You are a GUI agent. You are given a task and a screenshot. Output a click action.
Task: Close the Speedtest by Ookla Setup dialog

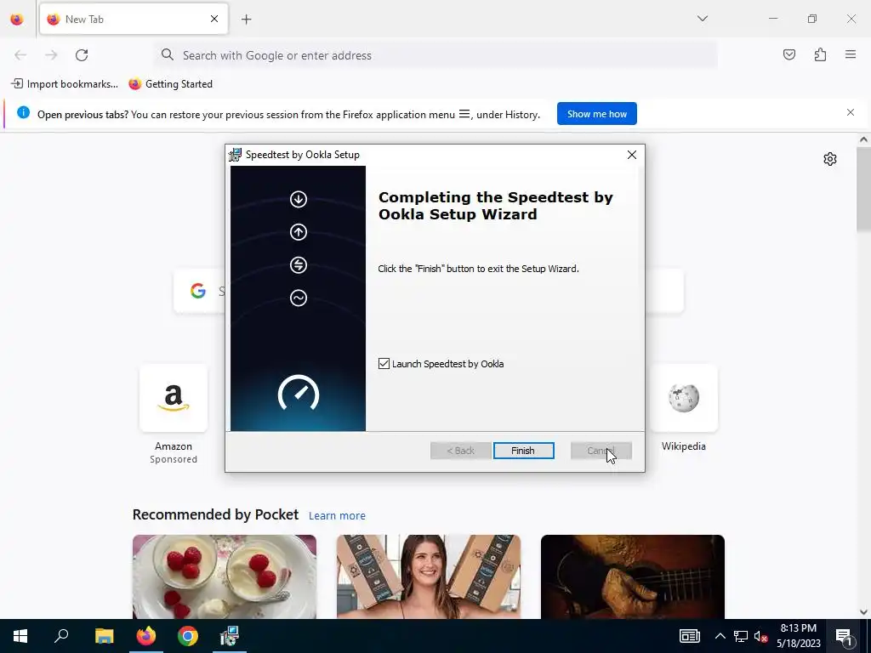pos(632,155)
